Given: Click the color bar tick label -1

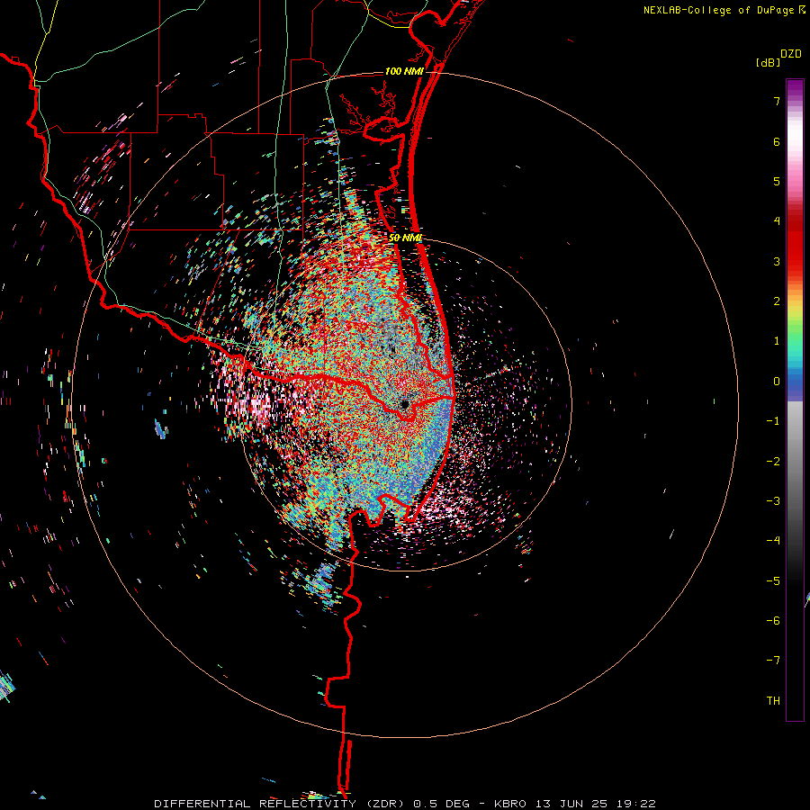Looking at the screenshot, I should coord(773,421).
